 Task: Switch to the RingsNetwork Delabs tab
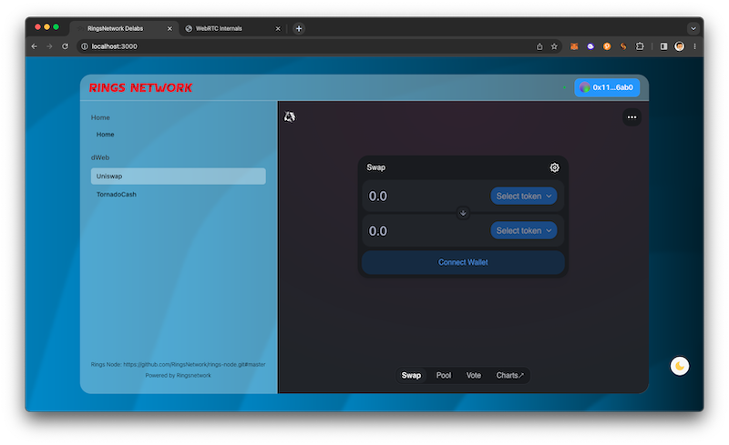pyautogui.click(x=123, y=28)
